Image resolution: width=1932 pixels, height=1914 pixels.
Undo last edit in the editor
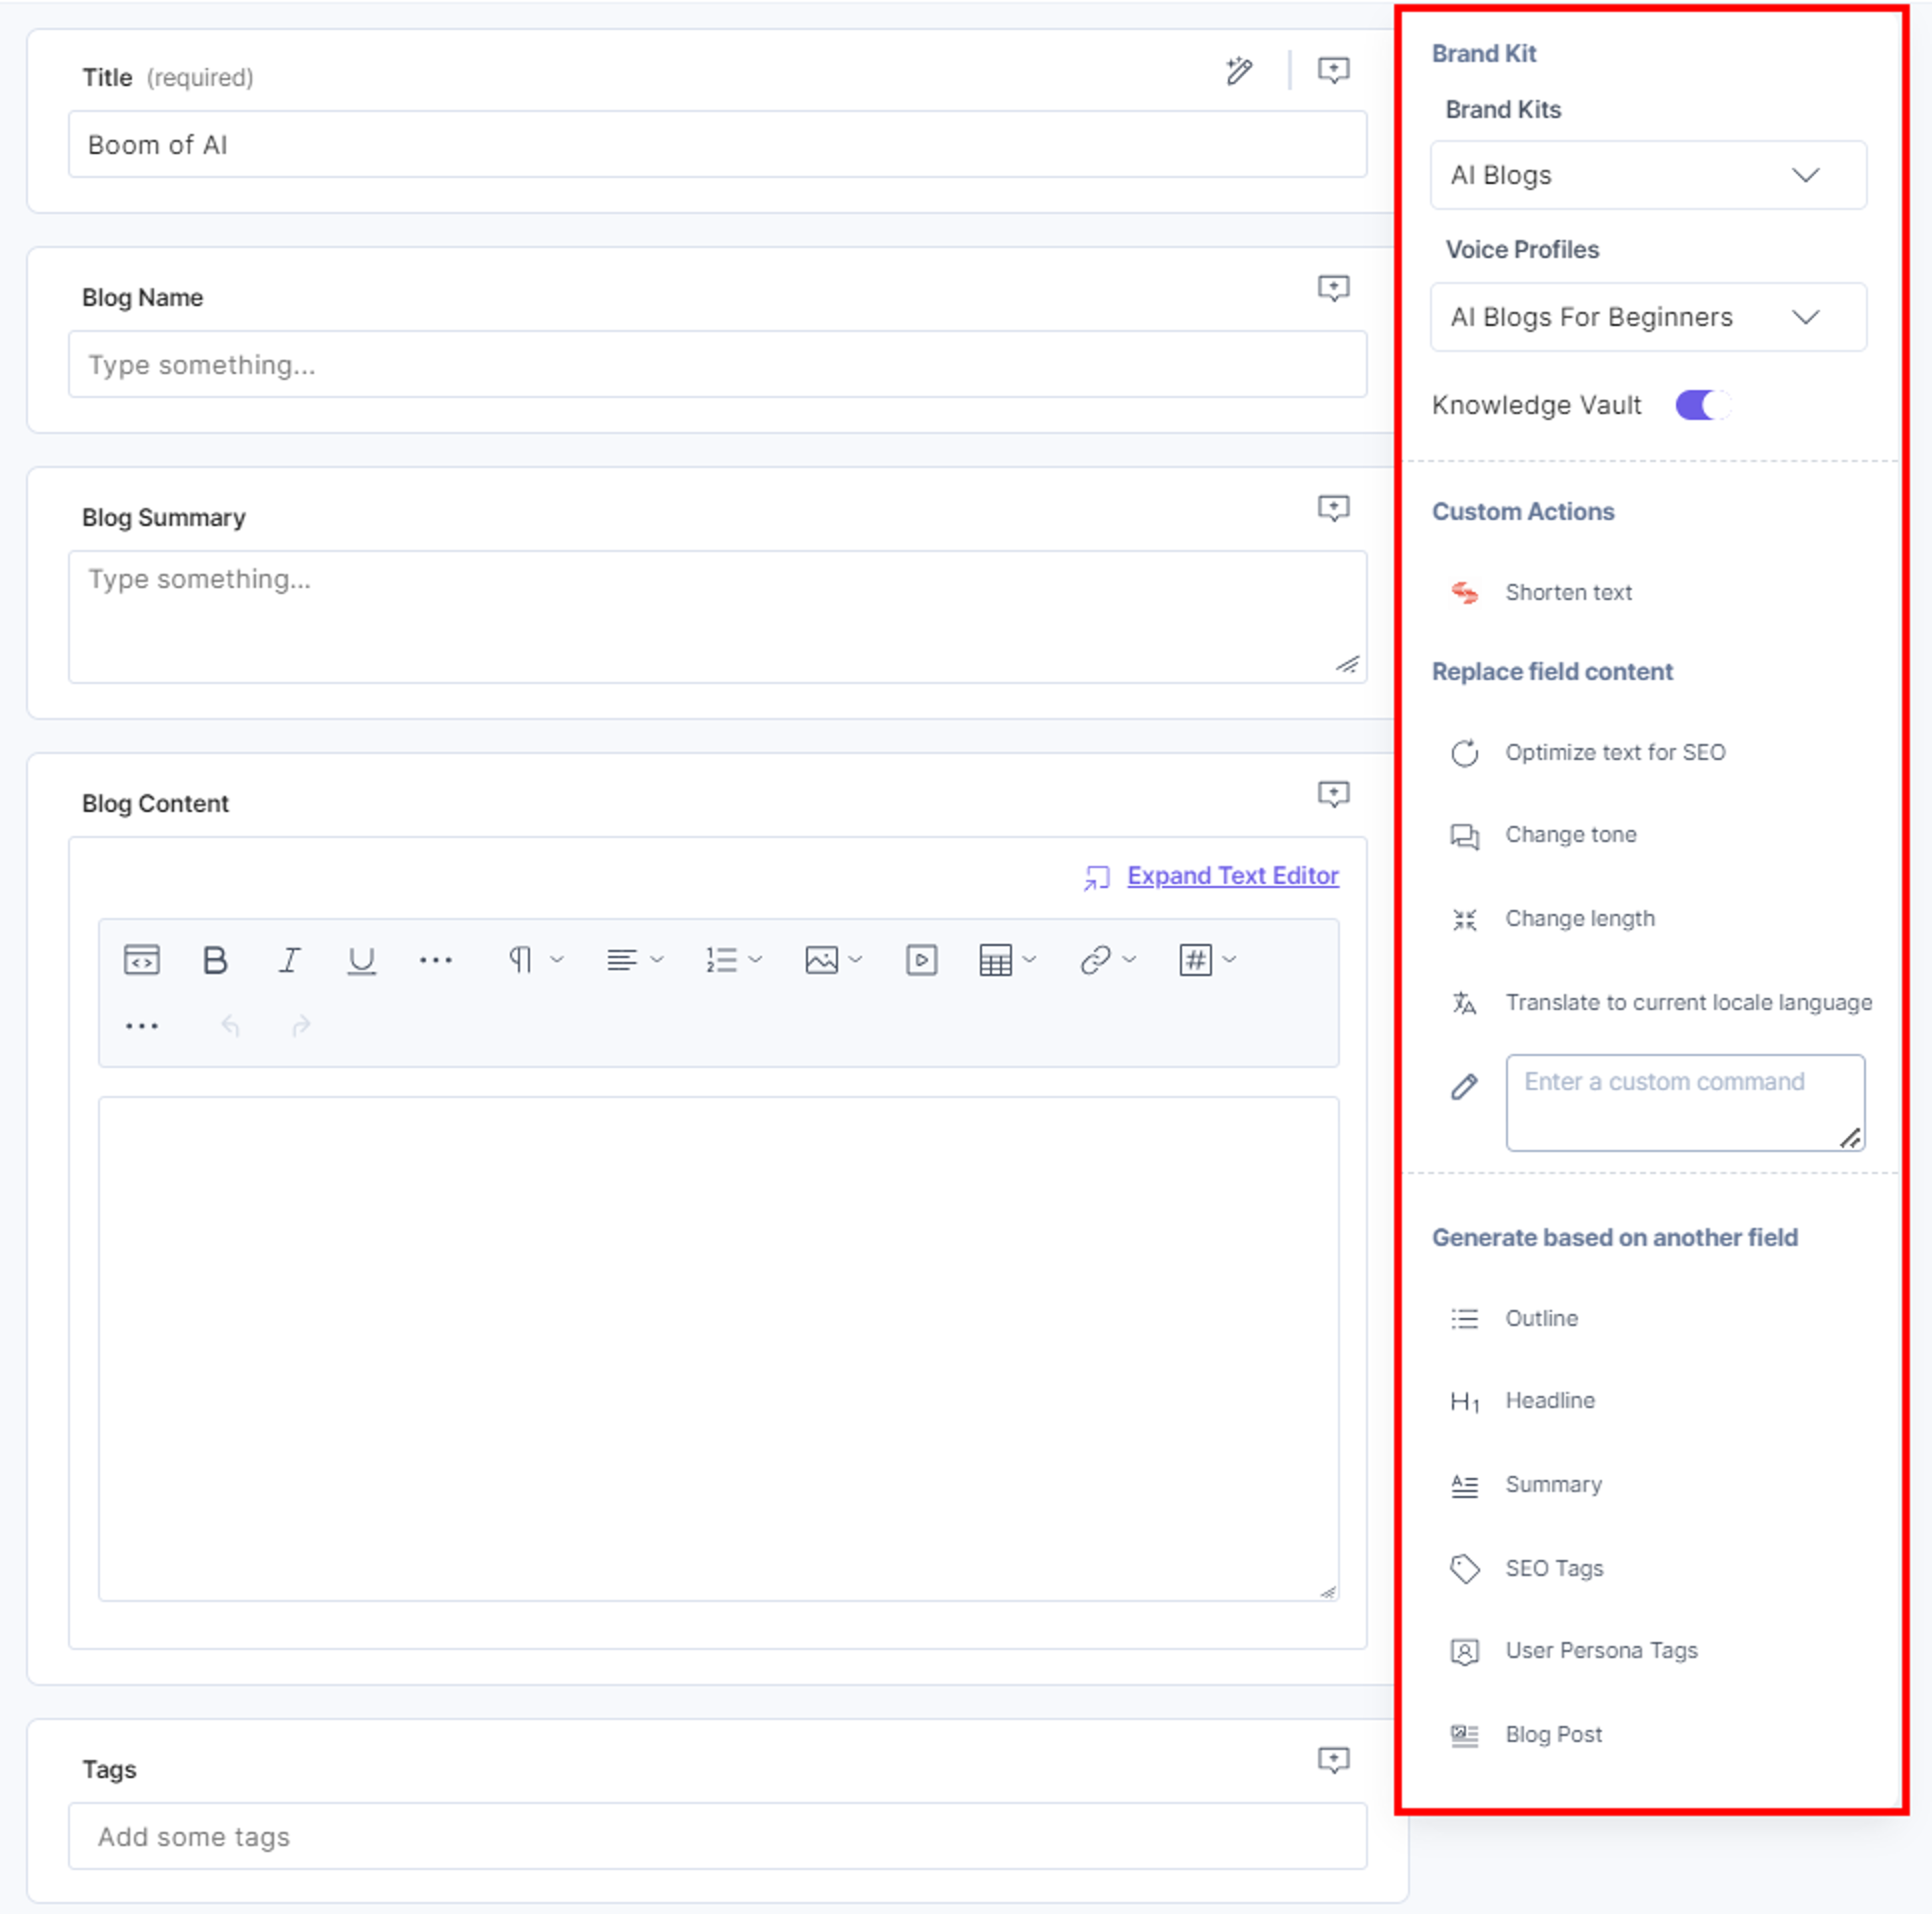(230, 1026)
